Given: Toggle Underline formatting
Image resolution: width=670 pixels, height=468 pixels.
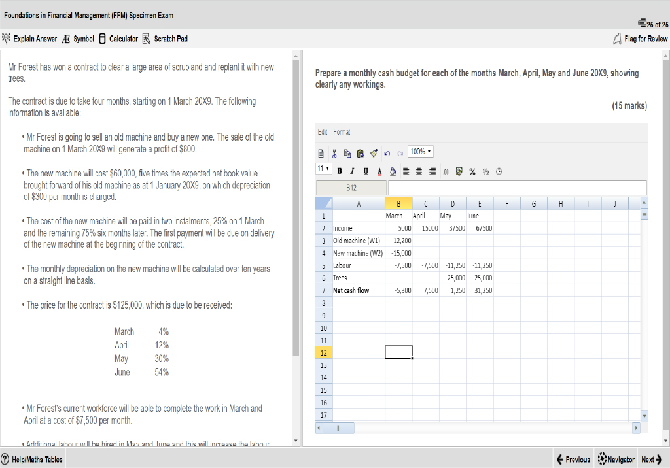Looking at the screenshot, I should click(366, 171).
